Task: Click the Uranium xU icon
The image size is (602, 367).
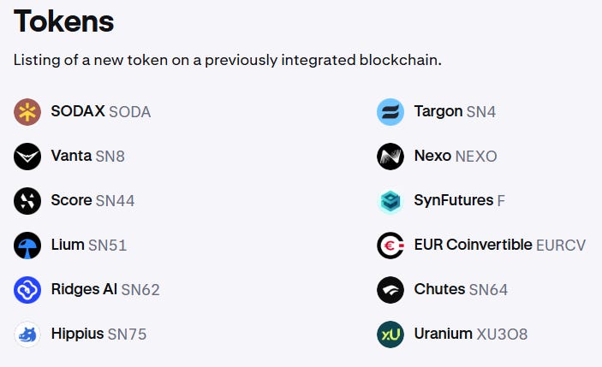Action: 390,334
